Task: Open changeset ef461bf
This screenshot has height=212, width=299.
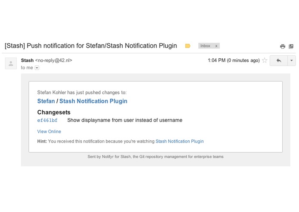Action: click(47, 120)
